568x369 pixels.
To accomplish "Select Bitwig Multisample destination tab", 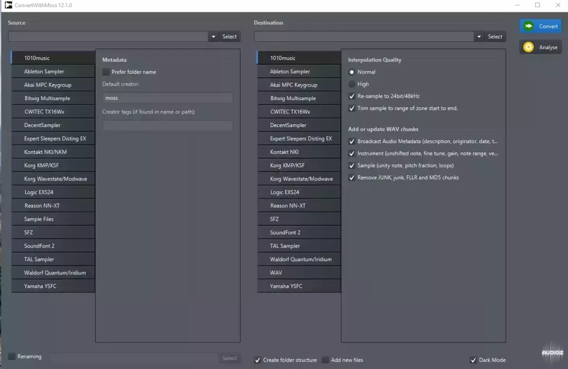I will pyautogui.click(x=299, y=98).
